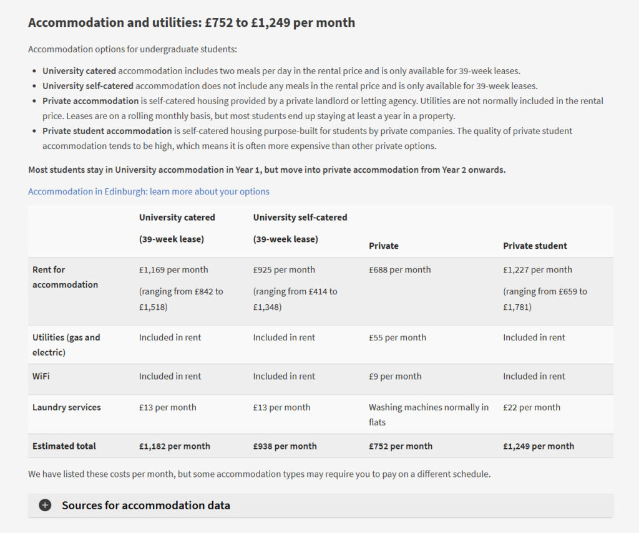Select the WiFi row label
This screenshot has height=533, width=639.
pos(43,376)
